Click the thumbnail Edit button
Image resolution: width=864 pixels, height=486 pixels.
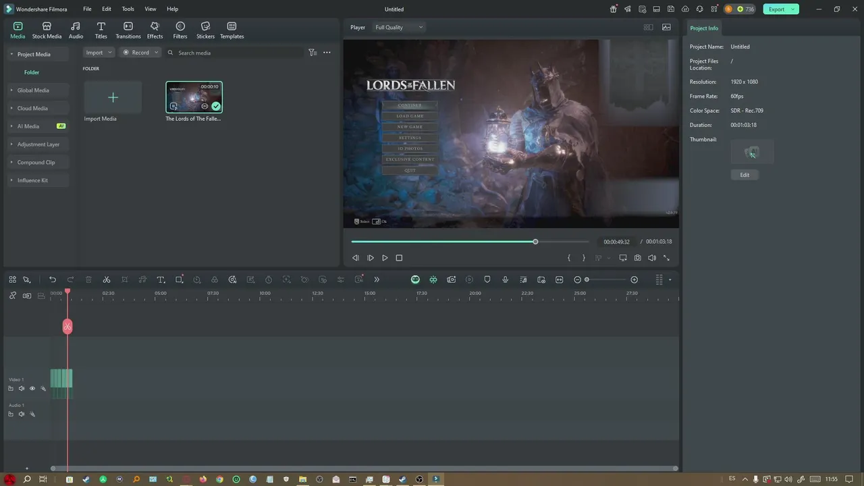745,175
